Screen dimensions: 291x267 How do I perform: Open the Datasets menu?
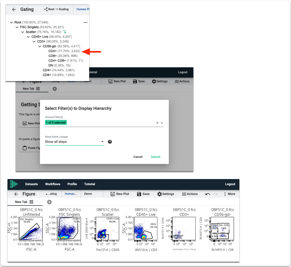32,184
